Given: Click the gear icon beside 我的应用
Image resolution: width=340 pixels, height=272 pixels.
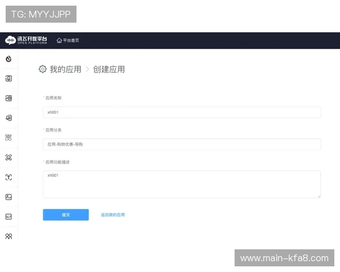Looking at the screenshot, I should 42,69.
